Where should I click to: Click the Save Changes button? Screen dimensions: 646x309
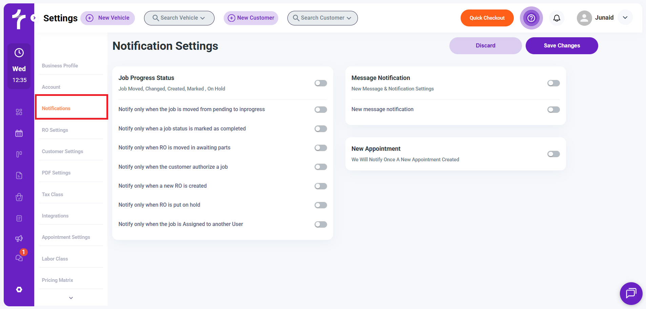[x=562, y=46]
